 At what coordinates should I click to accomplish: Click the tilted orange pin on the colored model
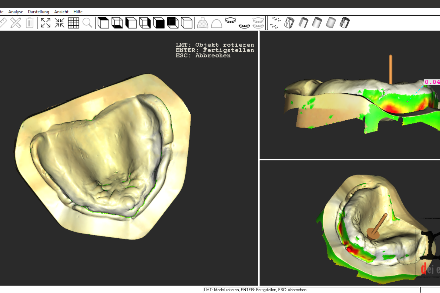point(377,227)
